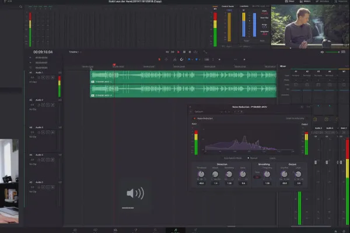Viewport: 350px width, 233px height.
Task: Click the Threshold knob under Detection
Action: coord(201,174)
